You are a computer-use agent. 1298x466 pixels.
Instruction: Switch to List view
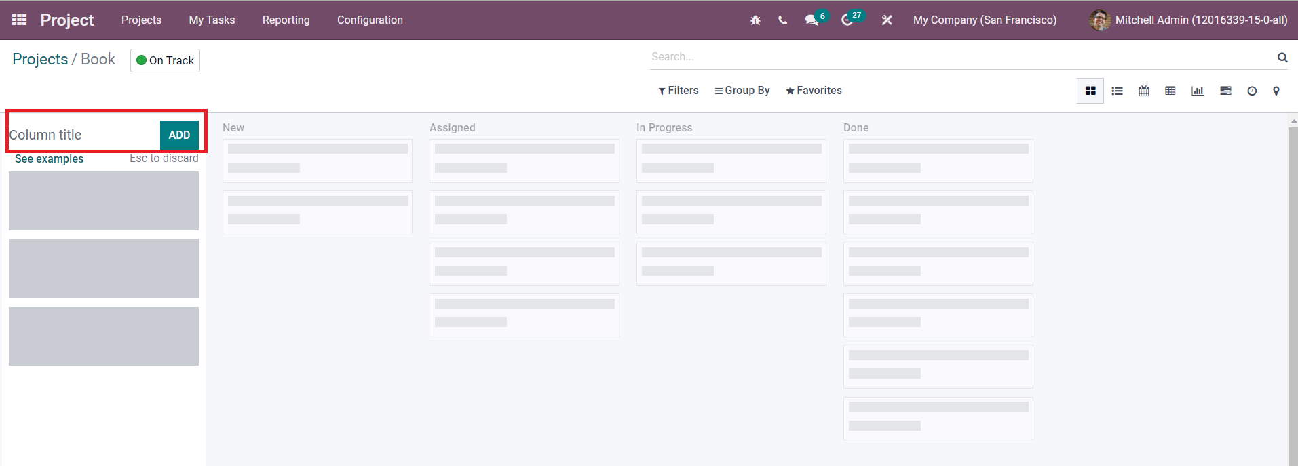coord(1117,91)
